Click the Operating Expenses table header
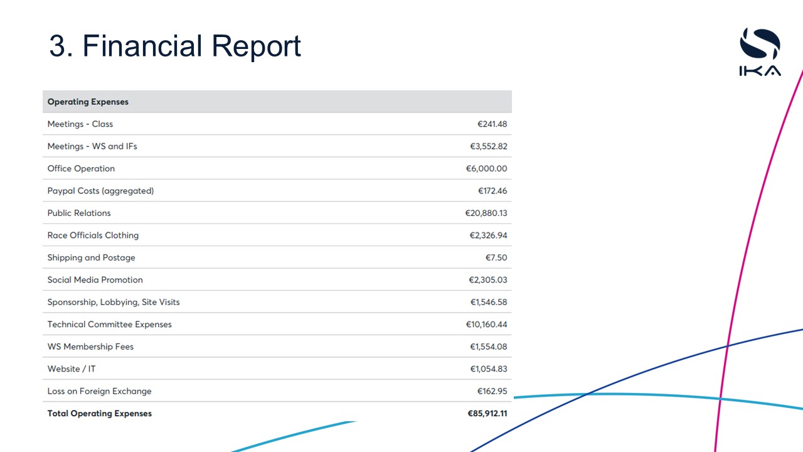The width and height of the screenshot is (803, 452). (88, 102)
